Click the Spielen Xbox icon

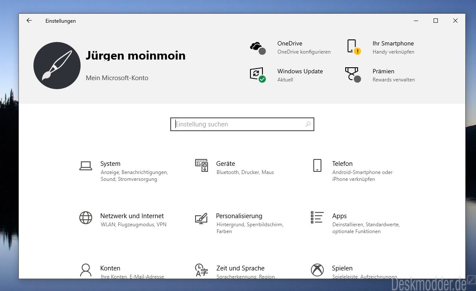click(317, 270)
